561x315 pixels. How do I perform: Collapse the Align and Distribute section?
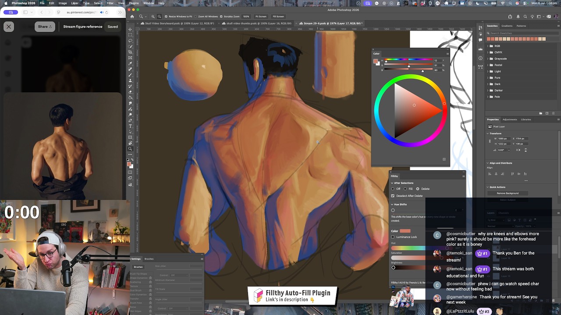click(x=488, y=163)
